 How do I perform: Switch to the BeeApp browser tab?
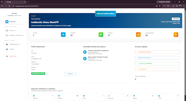[15, 2]
